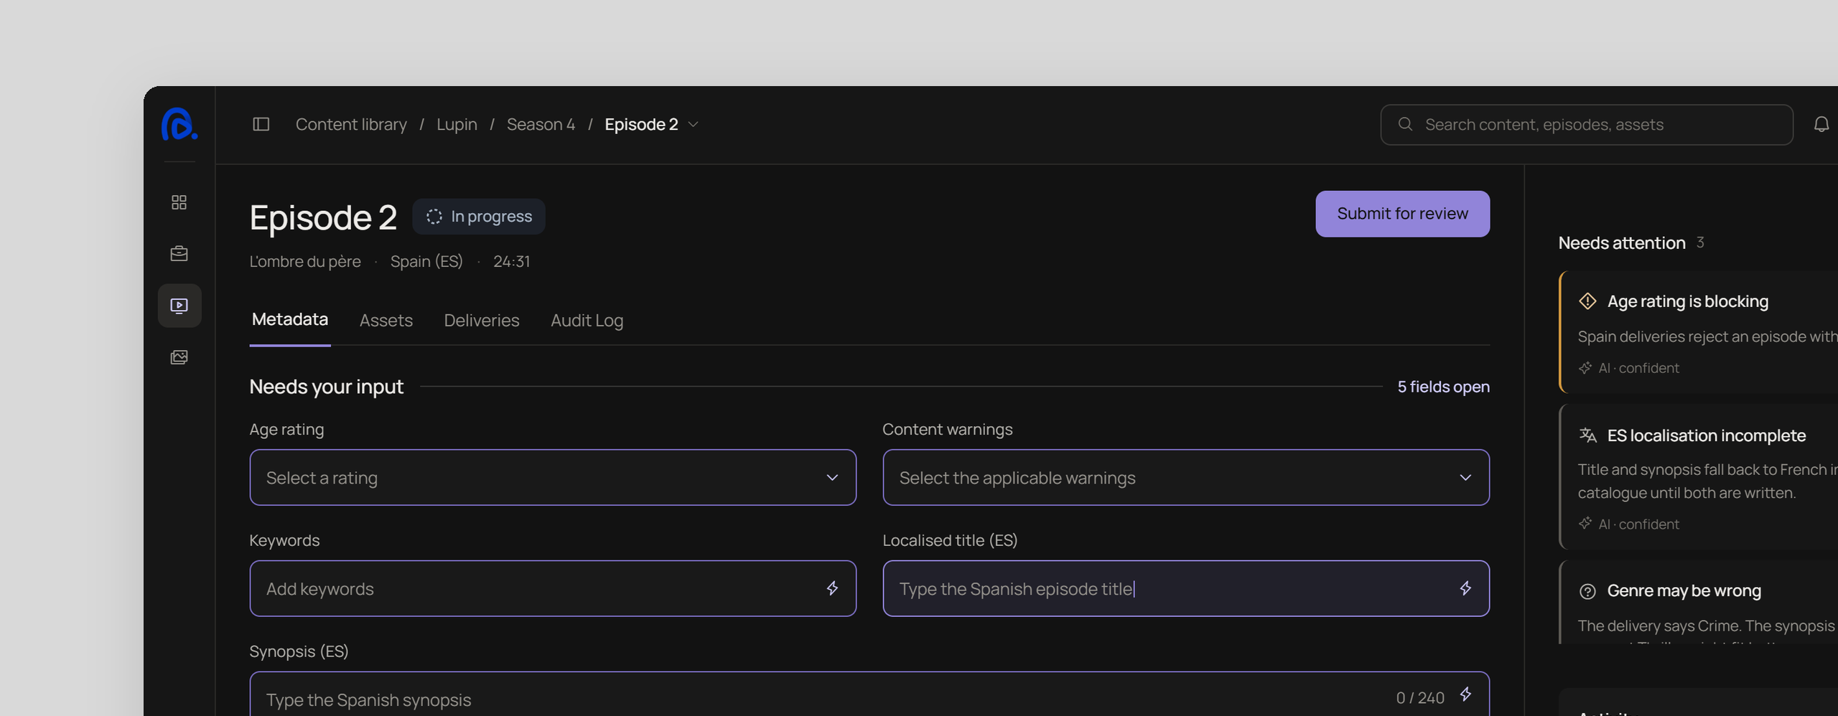Switch to the Audit Log tab
1838x716 pixels.
[587, 321]
